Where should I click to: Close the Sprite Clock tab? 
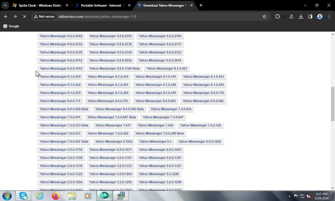pyautogui.click(x=67, y=5)
